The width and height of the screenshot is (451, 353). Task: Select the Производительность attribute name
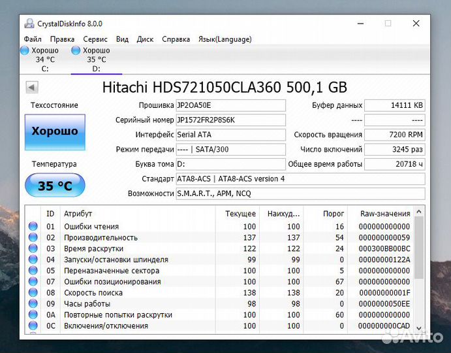tap(101, 237)
